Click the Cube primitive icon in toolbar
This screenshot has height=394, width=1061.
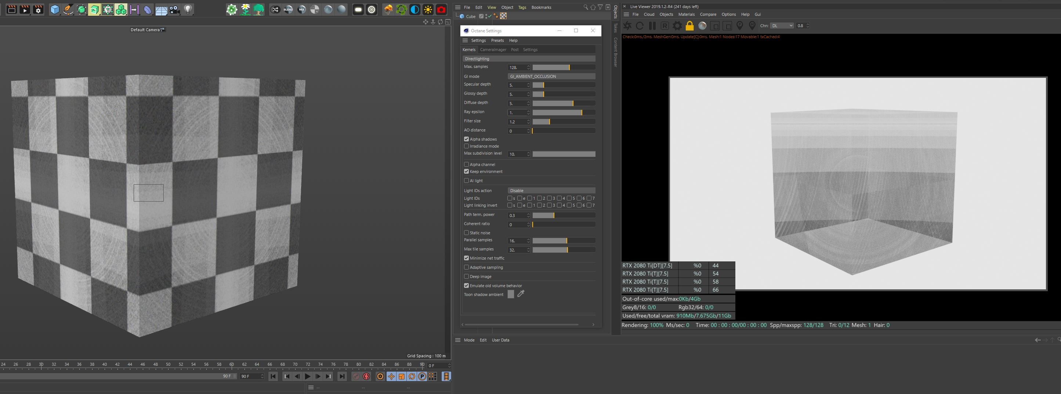[54, 10]
